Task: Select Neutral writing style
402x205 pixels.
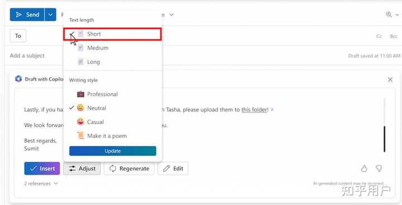Action: tap(113, 108)
